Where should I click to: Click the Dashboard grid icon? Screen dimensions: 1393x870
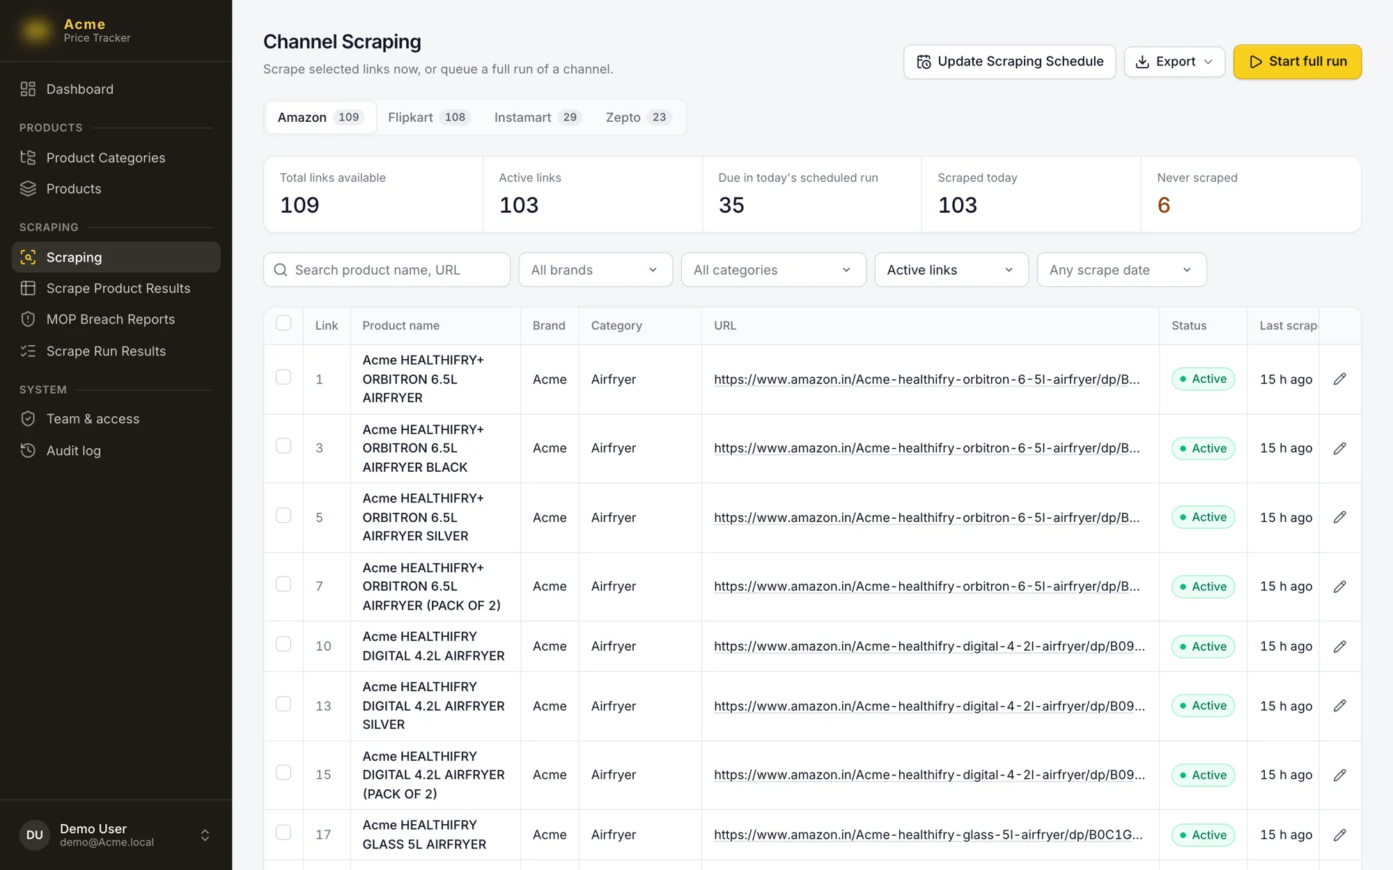coord(28,89)
